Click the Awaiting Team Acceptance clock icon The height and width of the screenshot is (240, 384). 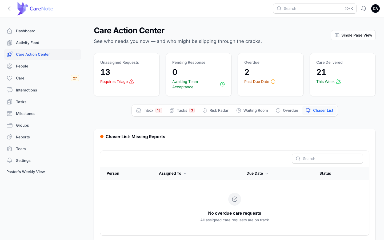click(222, 84)
